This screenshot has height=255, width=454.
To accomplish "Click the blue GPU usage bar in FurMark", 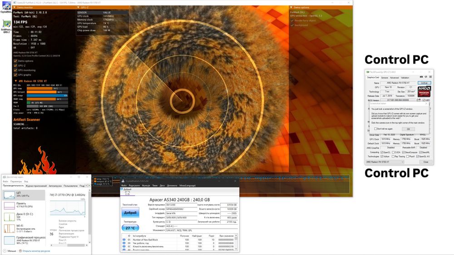I will [x=47, y=96].
